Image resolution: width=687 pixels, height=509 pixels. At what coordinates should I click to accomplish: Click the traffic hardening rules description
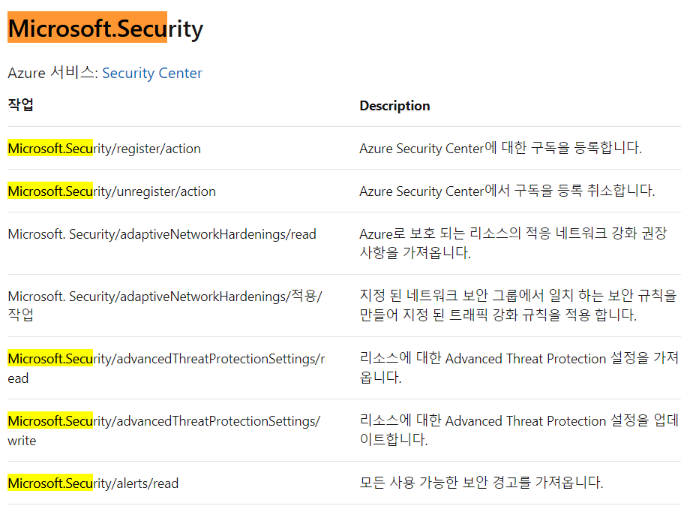[x=518, y=305]
